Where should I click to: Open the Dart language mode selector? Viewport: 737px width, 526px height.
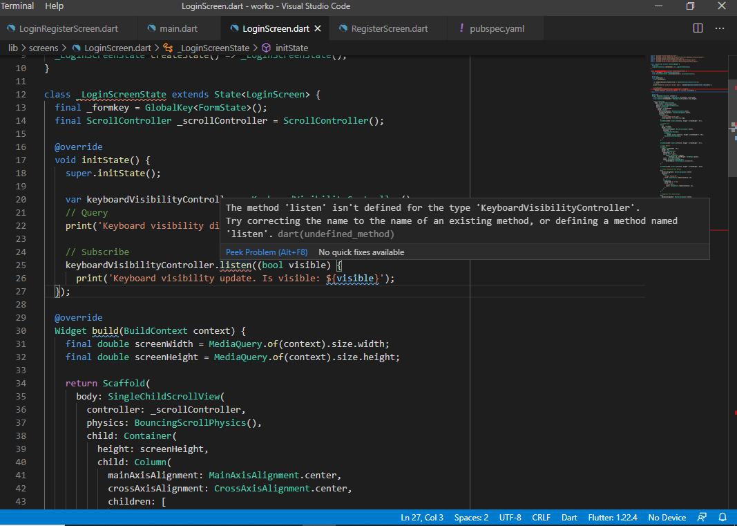point(569,517)
